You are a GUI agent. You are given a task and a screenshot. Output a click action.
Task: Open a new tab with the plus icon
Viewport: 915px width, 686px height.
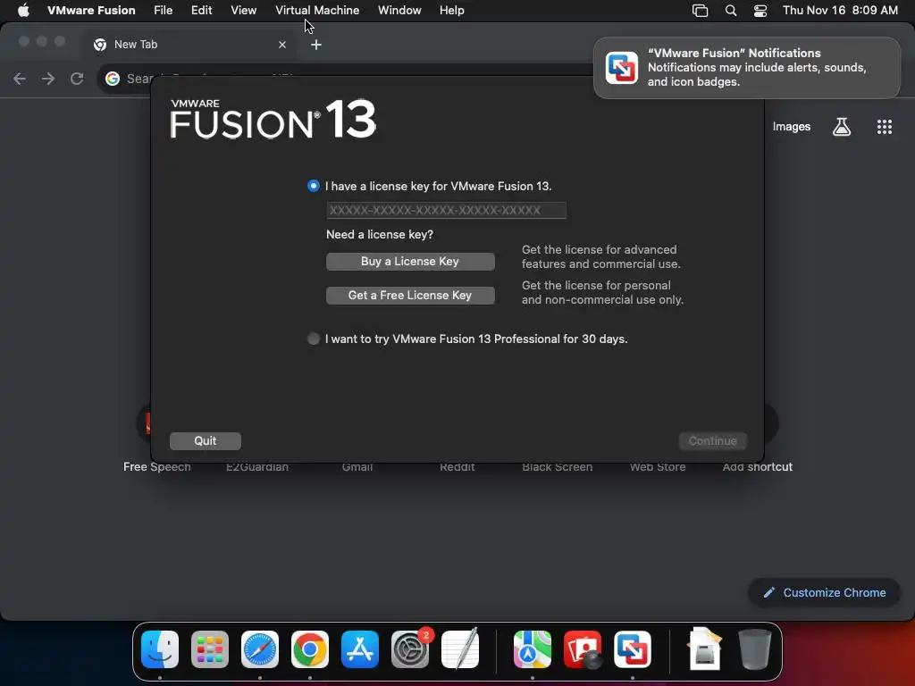coord(316,45)
